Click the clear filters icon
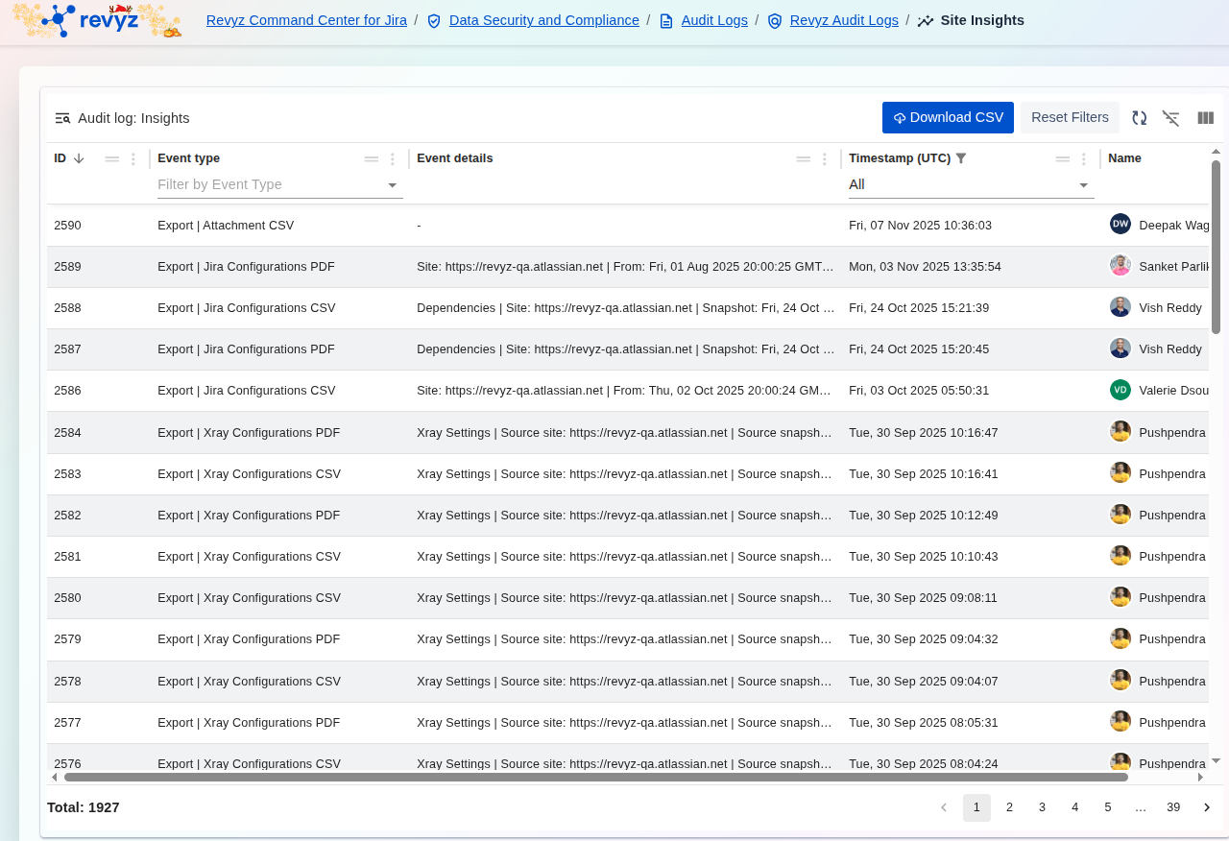The height and width of the screenshot is (841, 1229). click(1170, 118)
